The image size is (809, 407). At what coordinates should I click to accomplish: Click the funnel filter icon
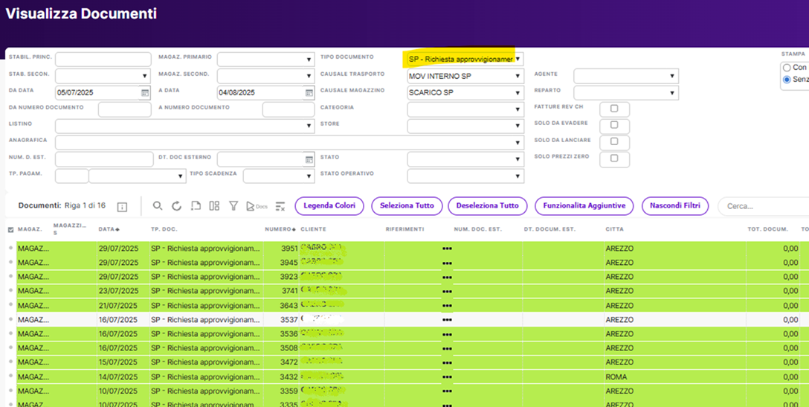pos(233,206)
